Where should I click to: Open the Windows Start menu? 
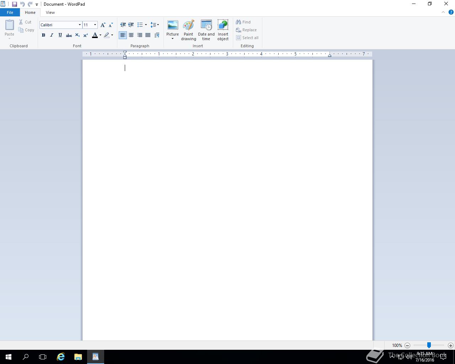(x=9, y=357)
